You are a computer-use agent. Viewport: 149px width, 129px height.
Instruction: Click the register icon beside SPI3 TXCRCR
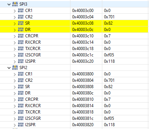click(21, 49)
